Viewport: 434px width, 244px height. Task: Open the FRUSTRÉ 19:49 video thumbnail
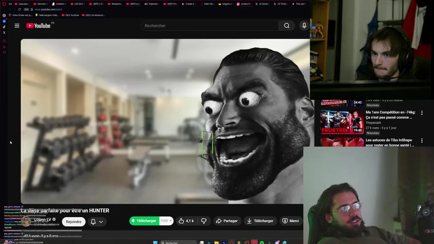point(342,122)
